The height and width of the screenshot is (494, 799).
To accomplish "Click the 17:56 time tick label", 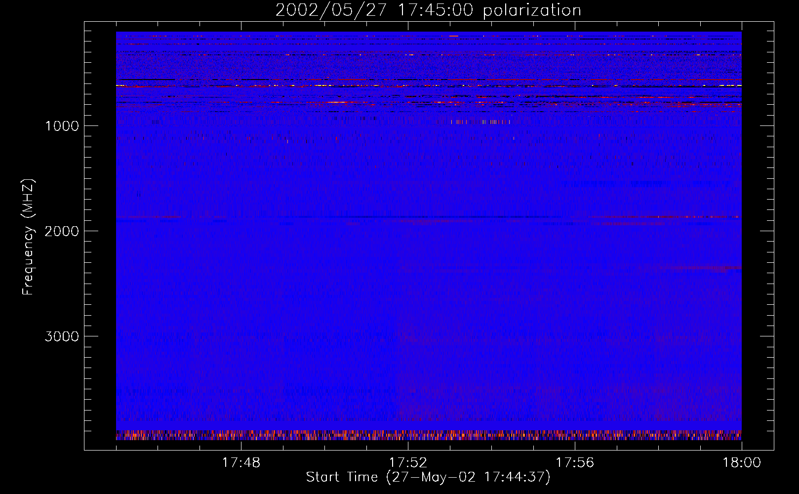I will tap(575, 463).
